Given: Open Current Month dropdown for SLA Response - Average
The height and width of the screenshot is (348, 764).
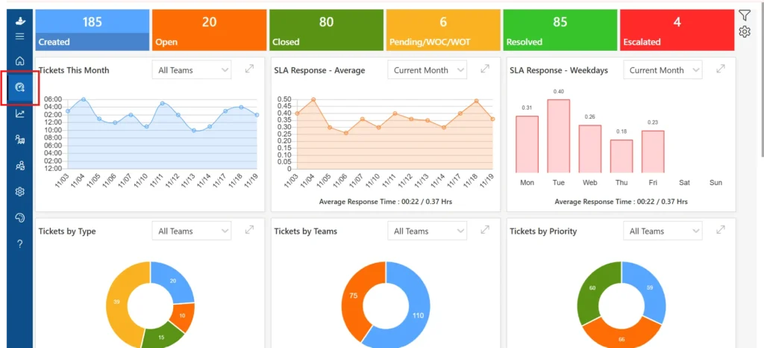Looking at the screenshot, I should [x=427, y=69].
